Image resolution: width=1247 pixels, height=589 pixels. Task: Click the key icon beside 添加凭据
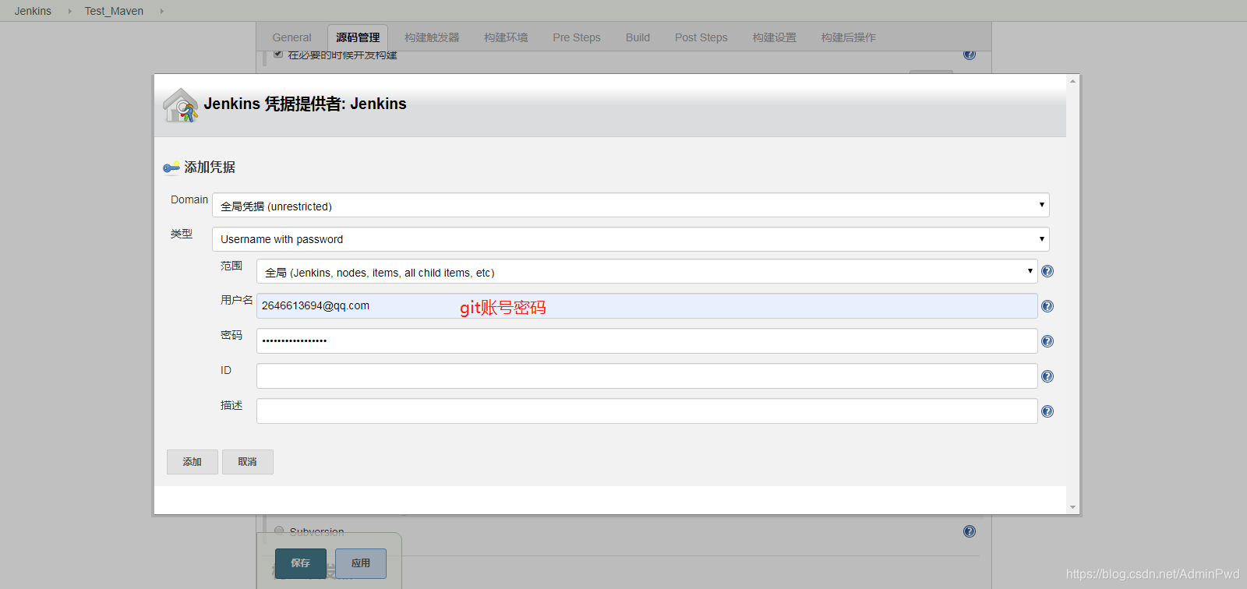pyautogui.click(x=171, y=168)
